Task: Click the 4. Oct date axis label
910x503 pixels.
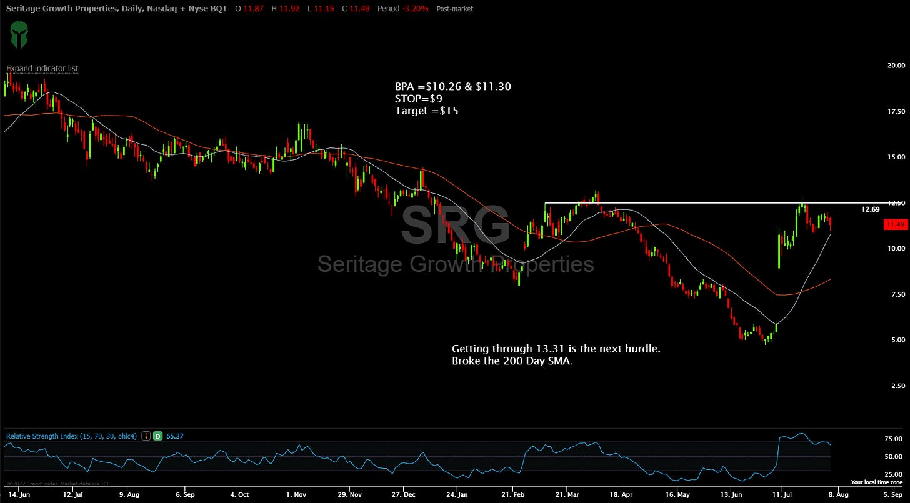Action: pos(239,494)
